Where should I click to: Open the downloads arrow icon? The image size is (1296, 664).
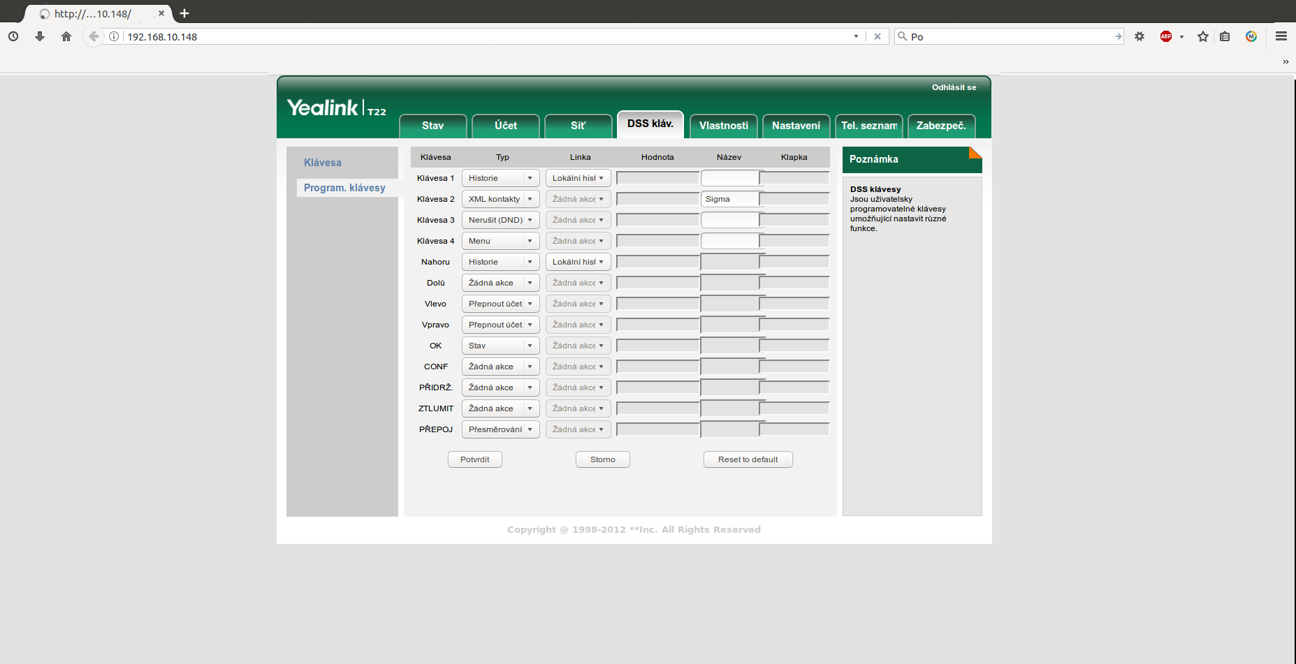point(40,36)
